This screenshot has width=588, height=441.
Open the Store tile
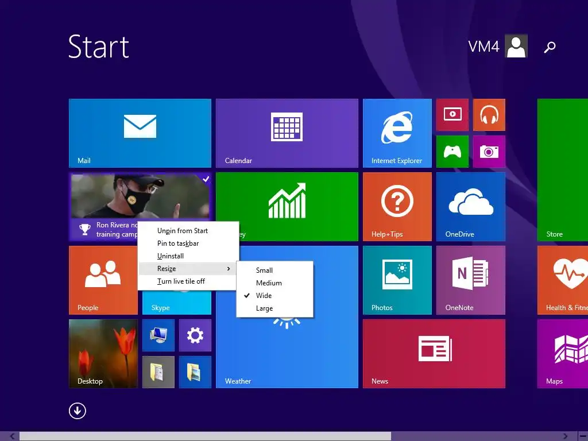pyautogui.click(x=563, y=170)
